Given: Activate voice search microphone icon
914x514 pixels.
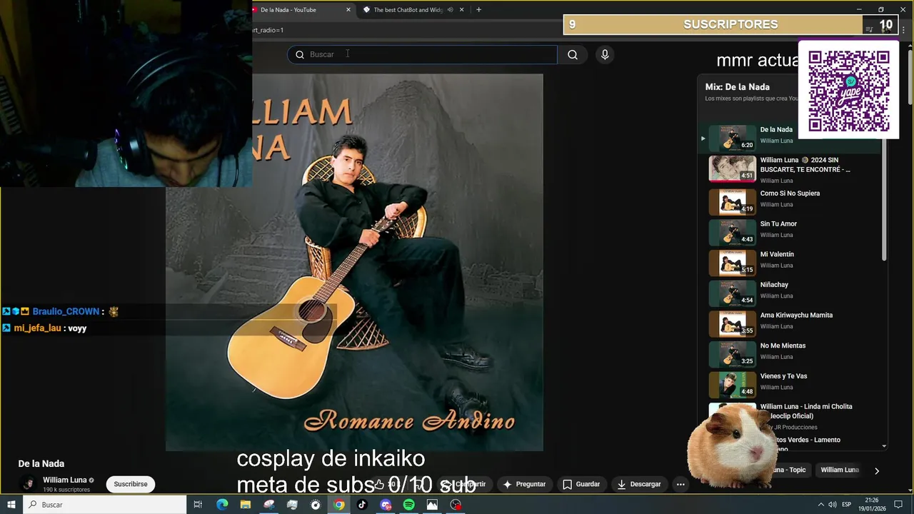Looking at the screenshot, I should point(605,54).
